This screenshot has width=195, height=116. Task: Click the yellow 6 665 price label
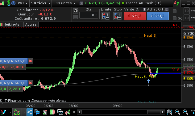(x=189, y=79)
